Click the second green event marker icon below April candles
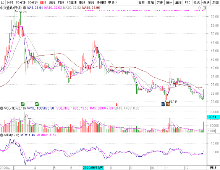Image resolution: width=220 pixels, height=170 pixels. 37,104
